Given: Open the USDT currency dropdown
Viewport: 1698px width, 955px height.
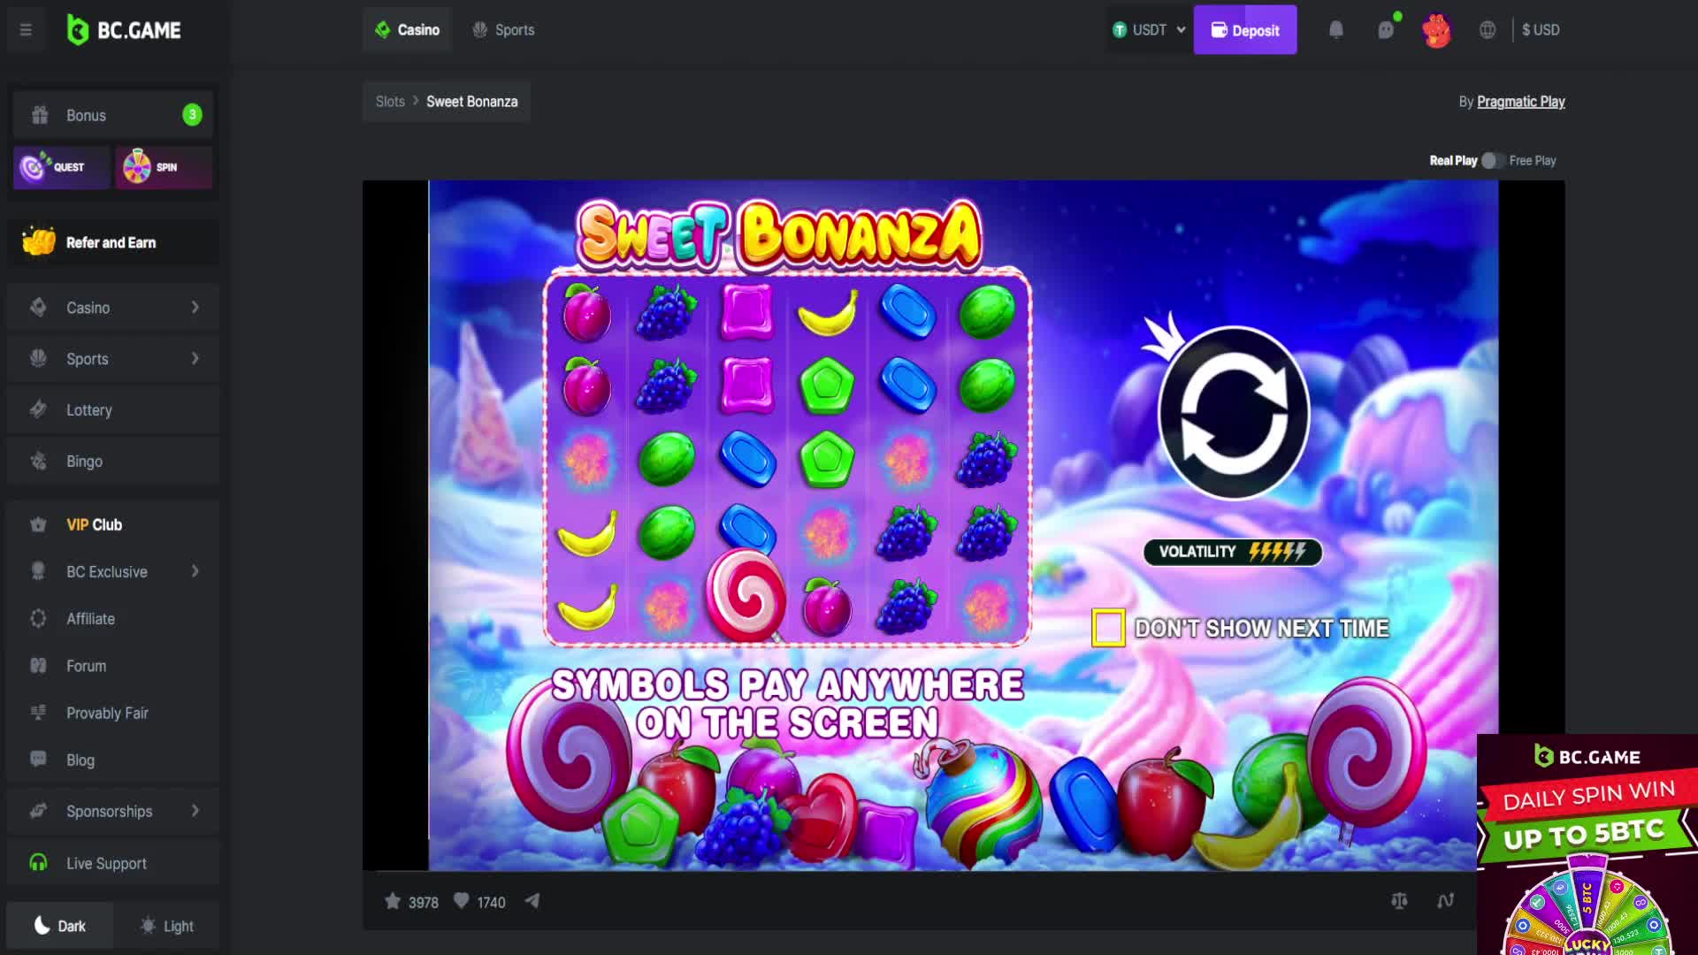Looking at the screenshot, I should point(1148,30).
